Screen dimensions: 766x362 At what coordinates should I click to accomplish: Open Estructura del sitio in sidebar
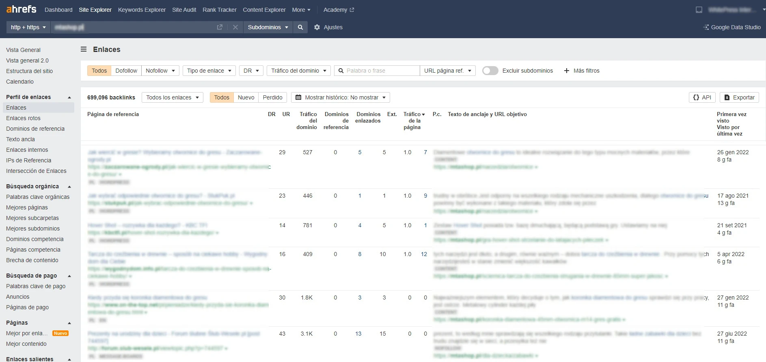(x=29, y=71)
